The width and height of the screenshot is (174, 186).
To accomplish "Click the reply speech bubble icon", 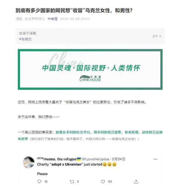I will pyautogui.click(x=39, y=182).
